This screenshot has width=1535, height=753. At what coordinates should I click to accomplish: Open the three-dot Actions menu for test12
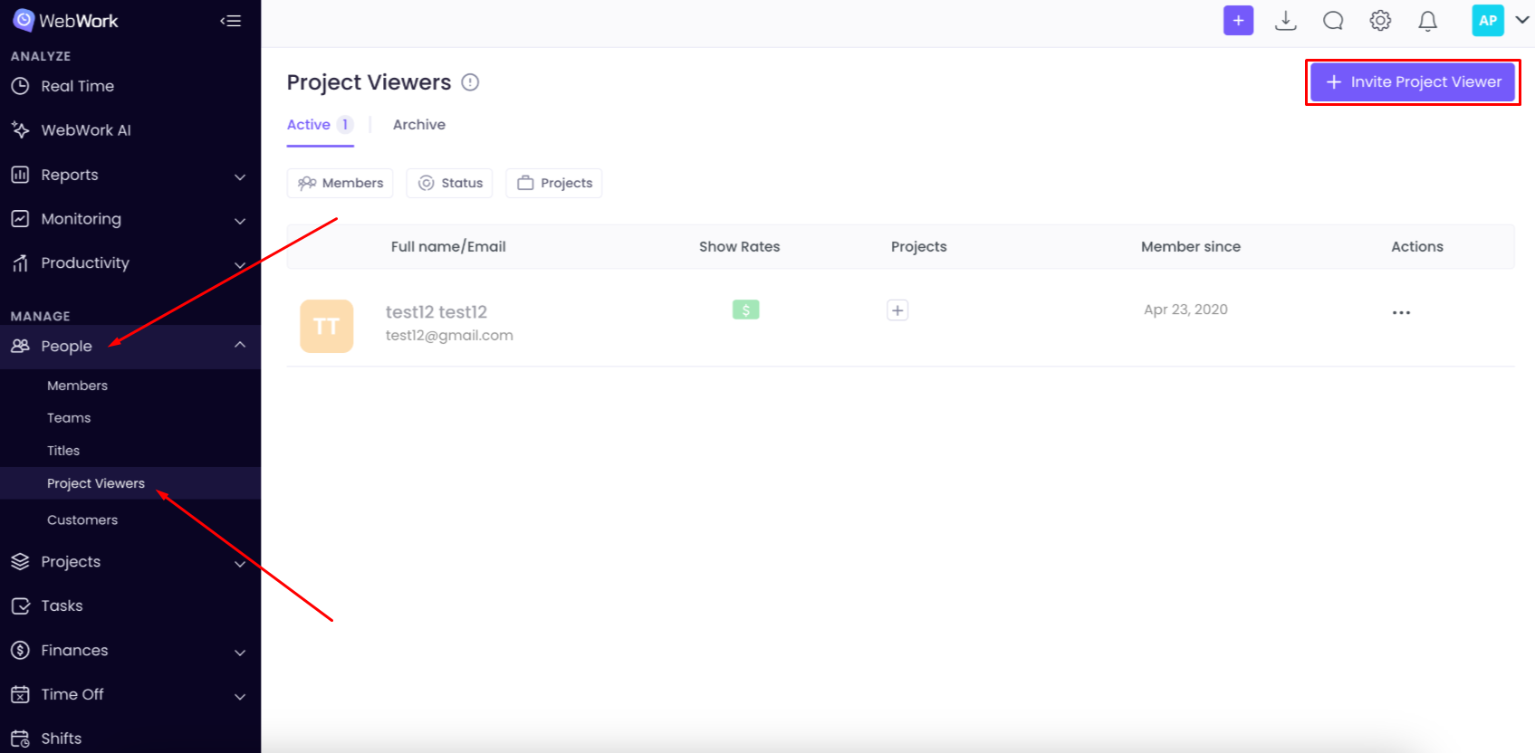point(1400,312)
